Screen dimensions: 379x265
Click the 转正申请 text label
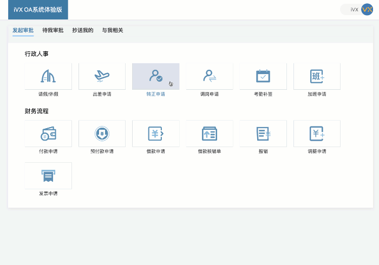(x=156, y=94)
